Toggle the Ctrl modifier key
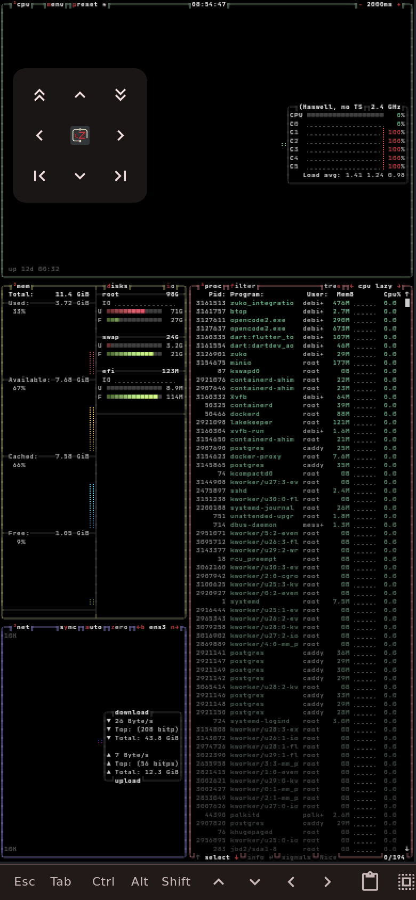 (103, 882)
